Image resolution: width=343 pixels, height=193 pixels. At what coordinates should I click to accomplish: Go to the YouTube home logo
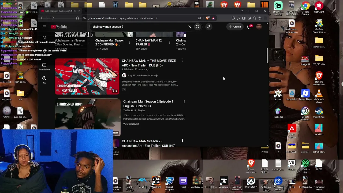[59, 27]
